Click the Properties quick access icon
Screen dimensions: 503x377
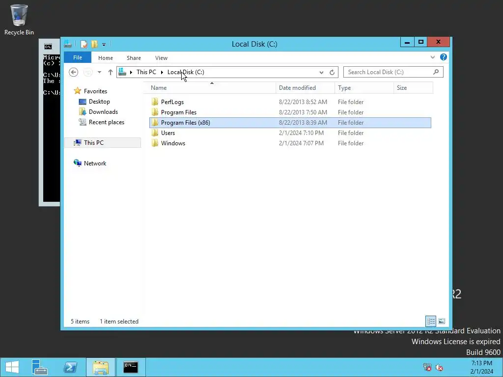point(84,44)
